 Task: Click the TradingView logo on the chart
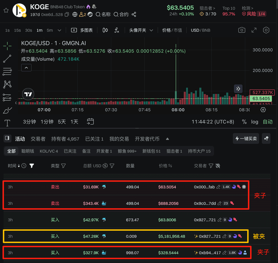(28, 94)
